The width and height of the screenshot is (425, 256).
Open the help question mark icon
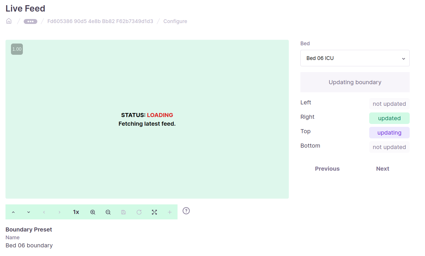pos(186,211)
